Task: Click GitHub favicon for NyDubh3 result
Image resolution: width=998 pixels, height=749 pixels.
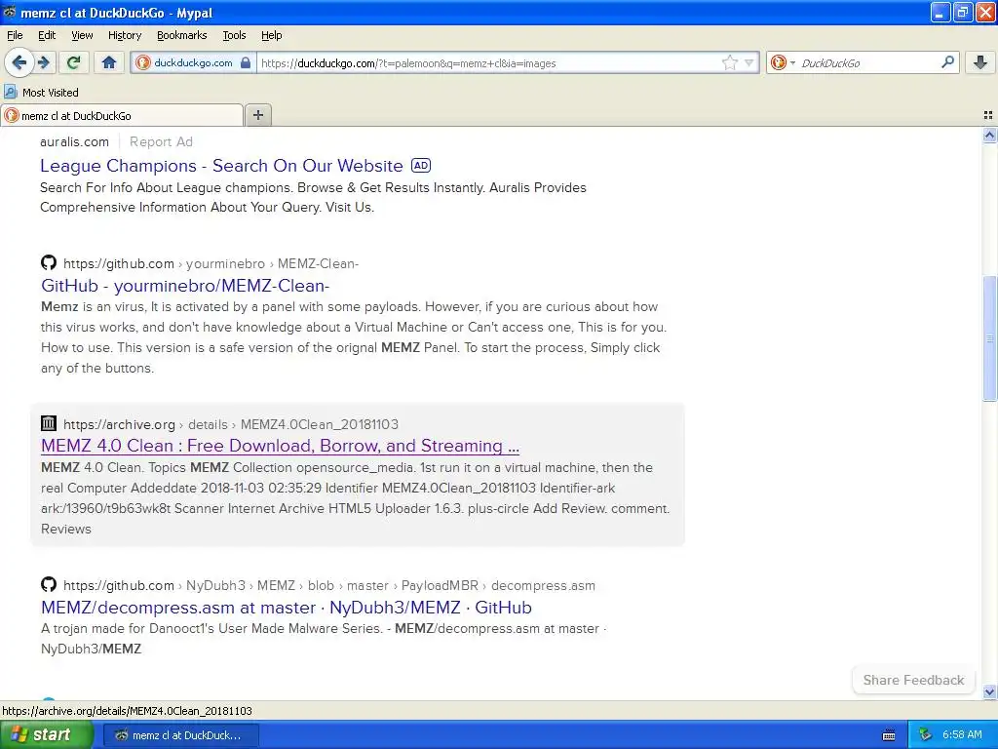Action: coord(49,584)
